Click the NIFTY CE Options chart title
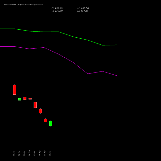The image size is (161, 161). (24, 5)
